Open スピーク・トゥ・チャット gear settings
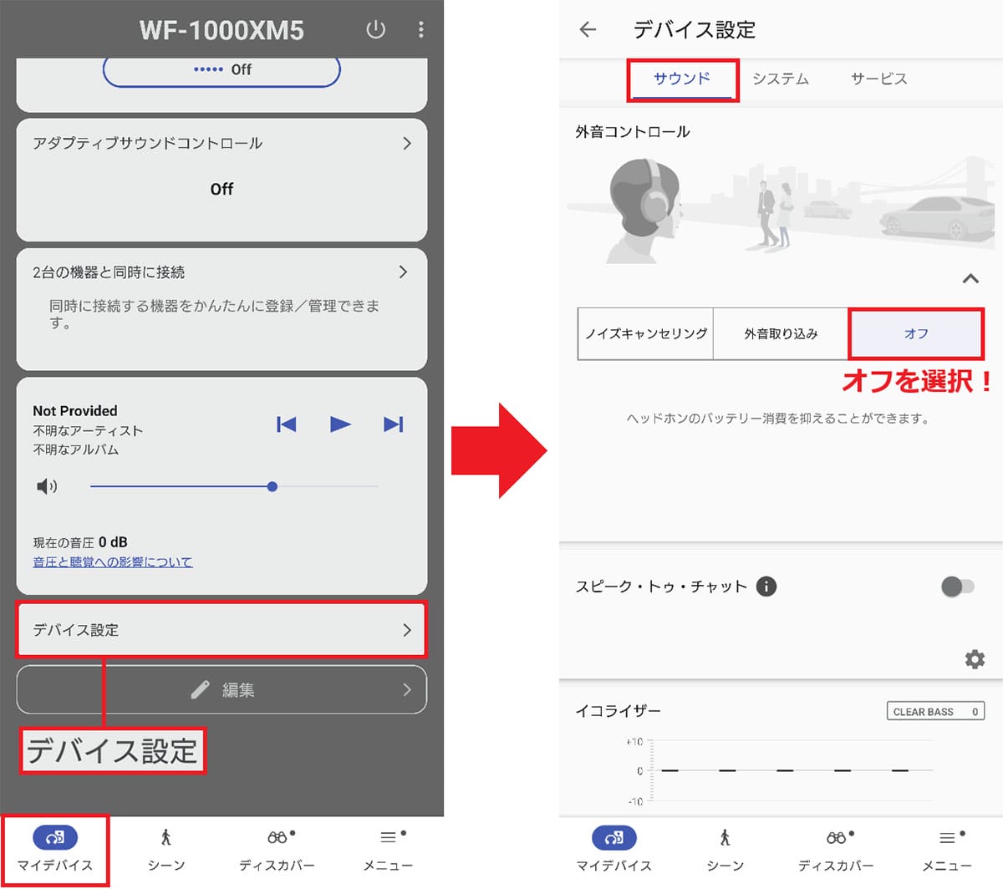This screenshot has height=889, width=1003. [x=975, y=659]
